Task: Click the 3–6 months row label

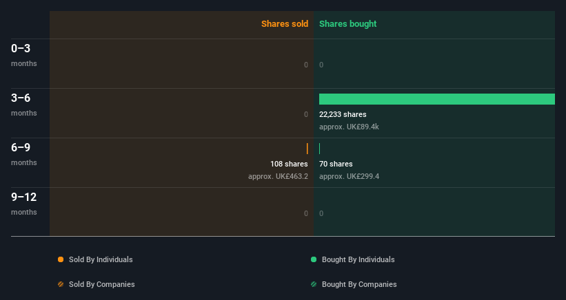Action: point(24,105)
